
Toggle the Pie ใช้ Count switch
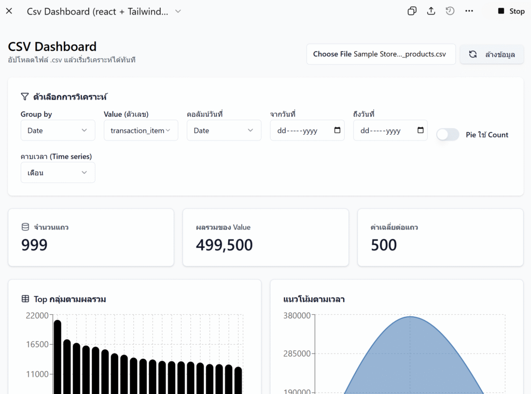point(448,135)
